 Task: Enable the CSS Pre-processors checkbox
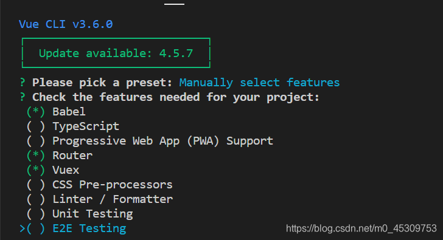[x=36, y=185]
